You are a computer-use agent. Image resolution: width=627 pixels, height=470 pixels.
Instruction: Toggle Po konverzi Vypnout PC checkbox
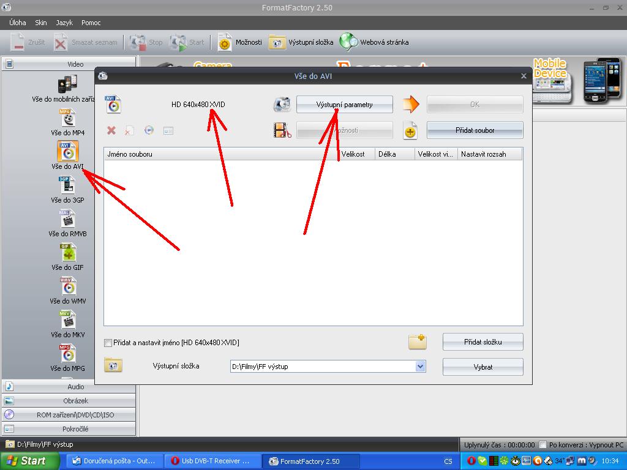pos(543,445)
